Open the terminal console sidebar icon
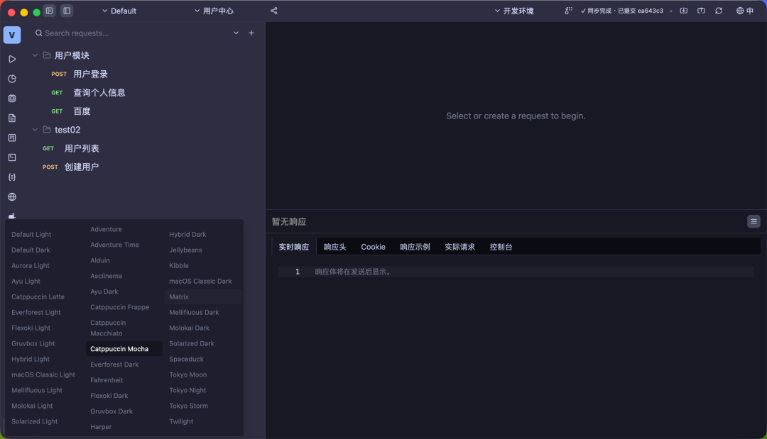Screen dimensions: 767x439 (x=12, y=157)
